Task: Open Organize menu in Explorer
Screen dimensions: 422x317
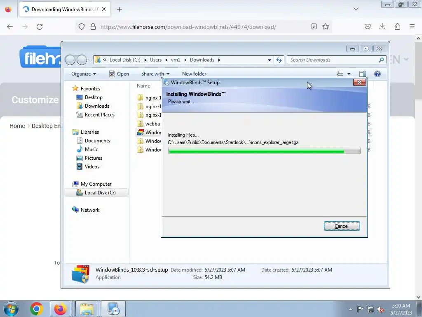Action: 83,74
